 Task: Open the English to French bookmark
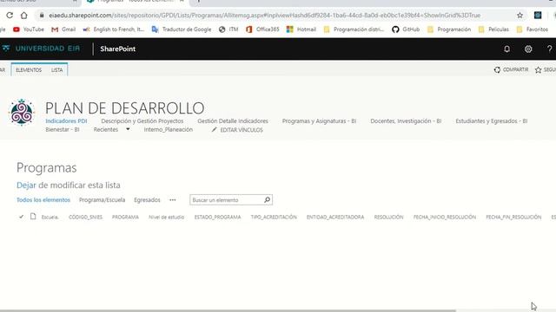[x=114, y=29]
